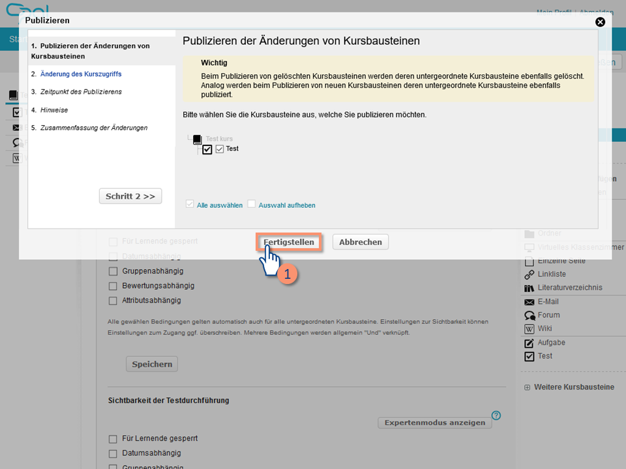Select Aufgabe pencil icon
626x469 pixels.
coord(529,343)
